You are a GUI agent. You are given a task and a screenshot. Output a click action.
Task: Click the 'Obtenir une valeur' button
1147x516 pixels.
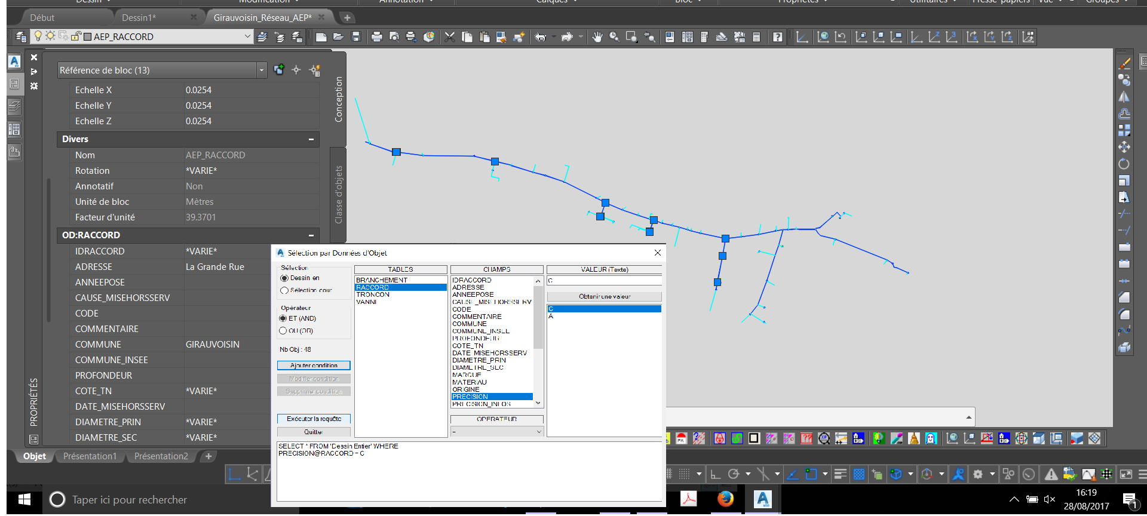tap(604, 296)
